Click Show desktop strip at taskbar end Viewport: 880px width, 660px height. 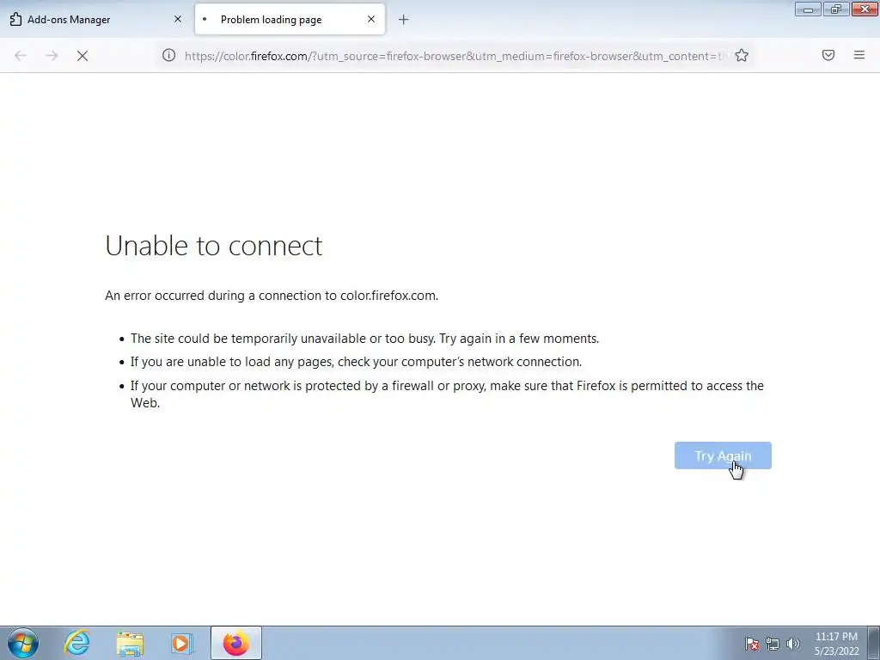click(874, 643)
